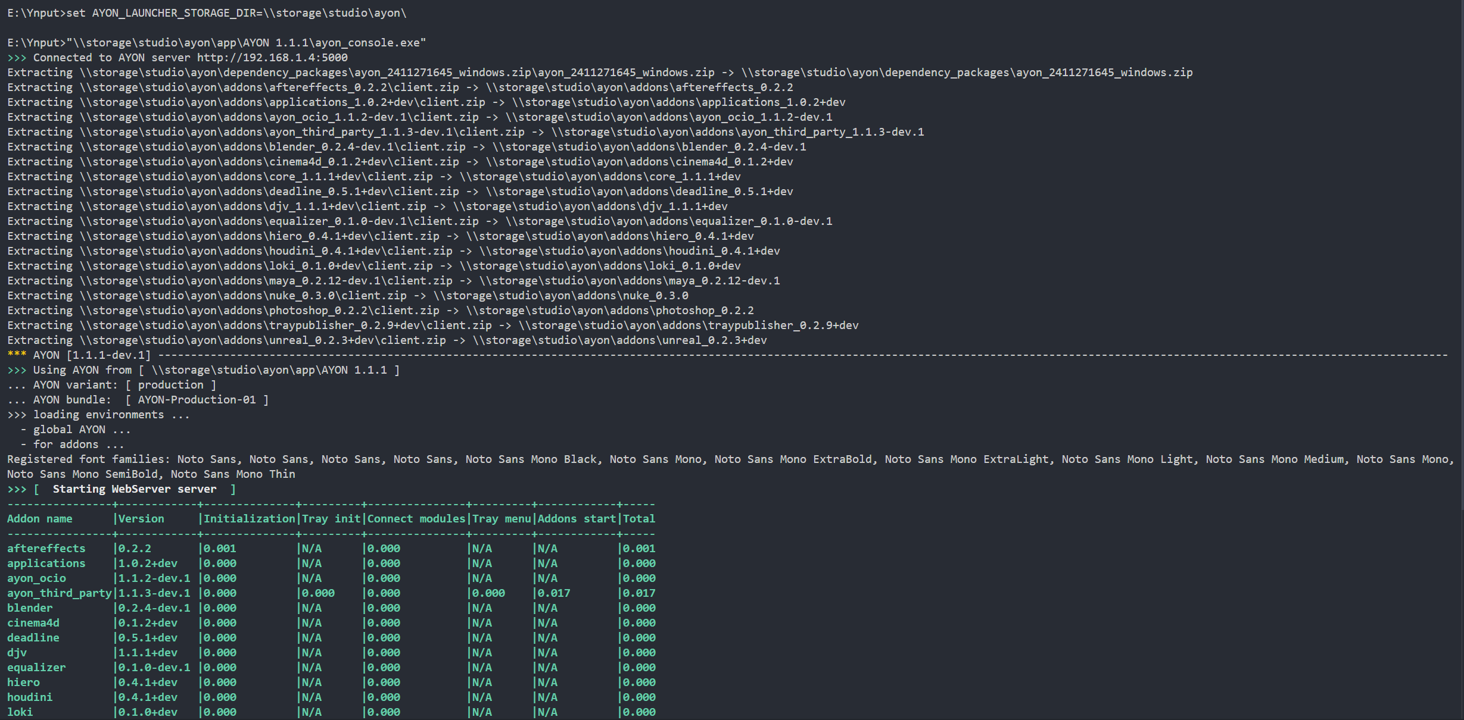1464x720 pixels.
Task: Click the 'deadline' addon name in table
Action: coord(33,638)
